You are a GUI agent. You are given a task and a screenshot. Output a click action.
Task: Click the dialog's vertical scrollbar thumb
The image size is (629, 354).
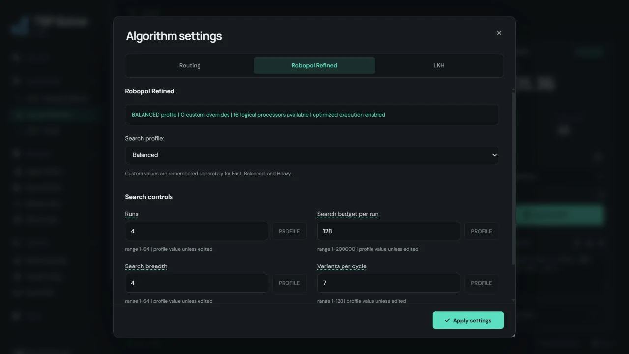(x=514, y=178)
